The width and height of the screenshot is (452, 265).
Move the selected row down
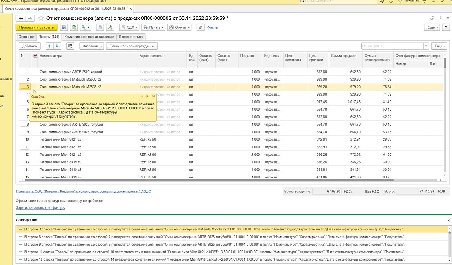tap(57, 46)
